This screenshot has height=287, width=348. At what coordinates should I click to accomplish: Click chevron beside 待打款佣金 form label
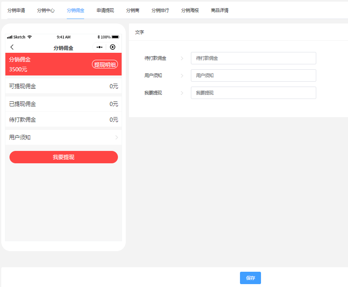182,58
